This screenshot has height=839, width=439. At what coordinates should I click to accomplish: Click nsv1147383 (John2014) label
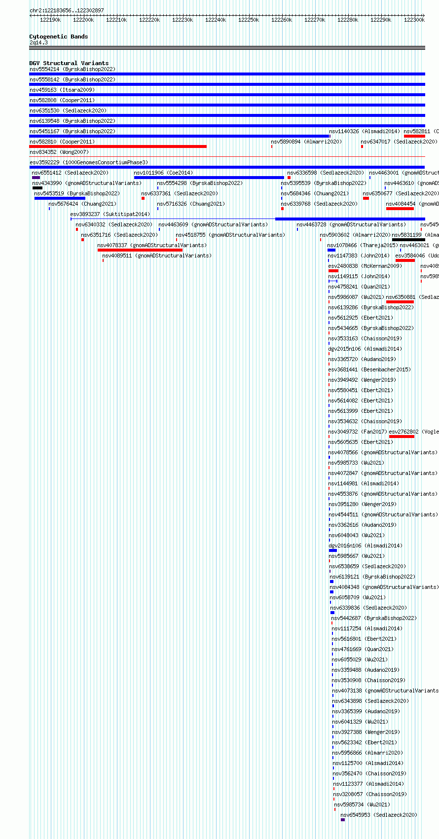(359, 256)
